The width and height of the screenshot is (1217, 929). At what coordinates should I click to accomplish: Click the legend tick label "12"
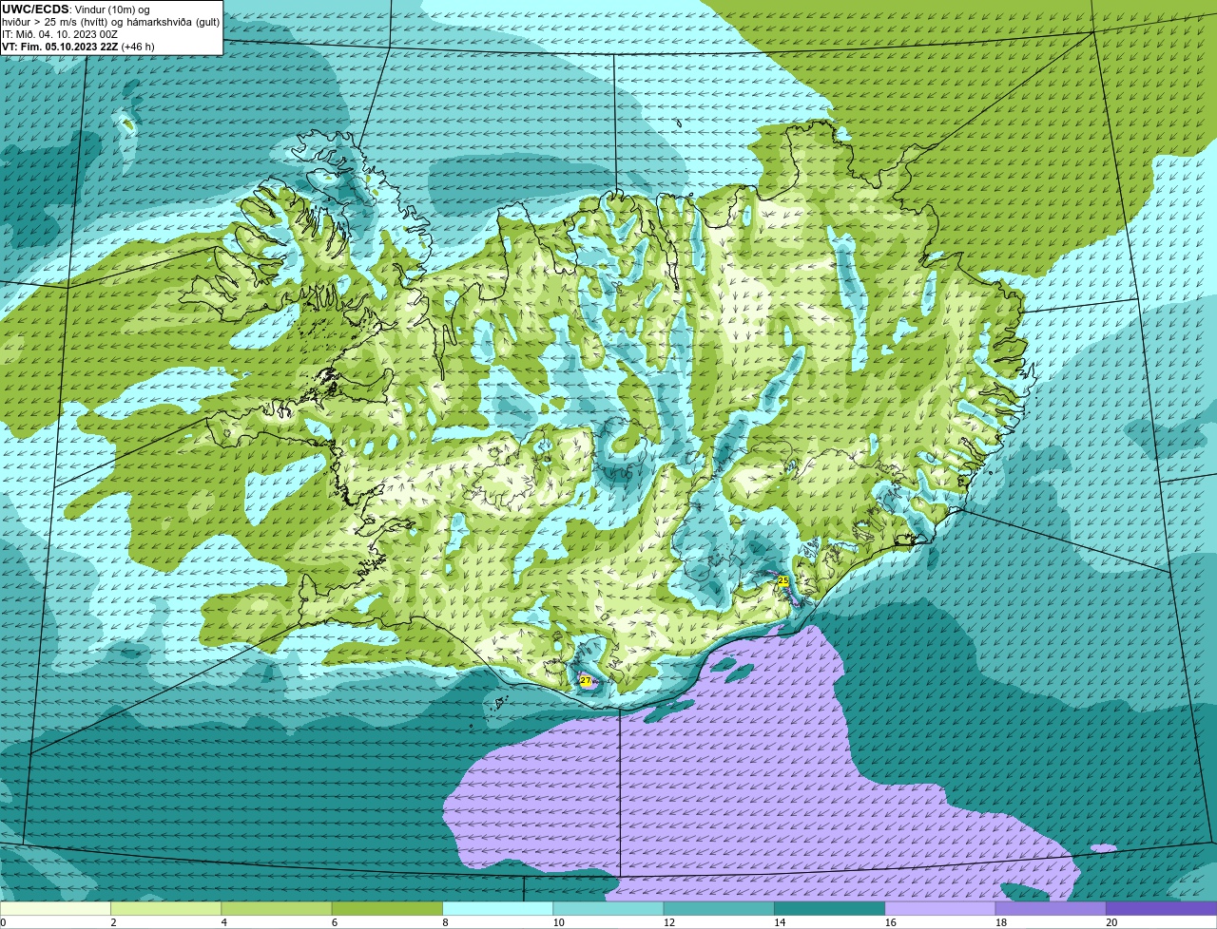(x=668, y=922)
